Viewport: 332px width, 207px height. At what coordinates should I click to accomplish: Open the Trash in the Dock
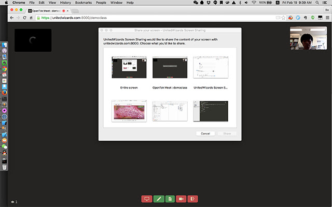click(4, 167)
